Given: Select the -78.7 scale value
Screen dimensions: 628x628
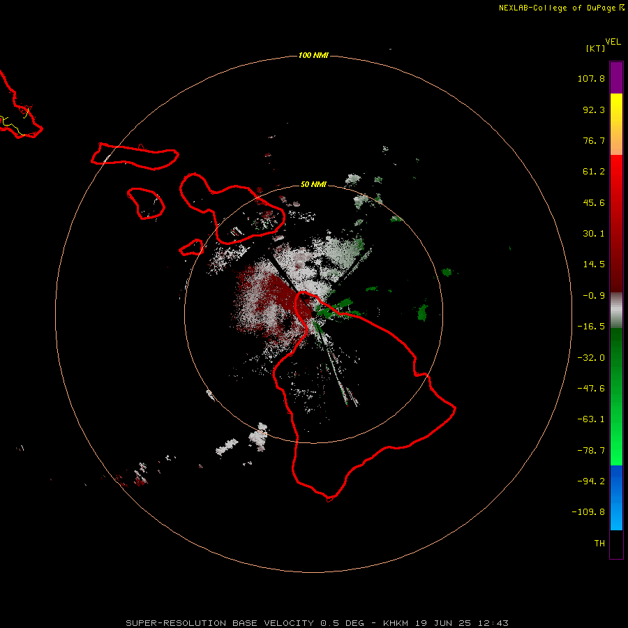Looking at the screenshot, I should point(591,451).
